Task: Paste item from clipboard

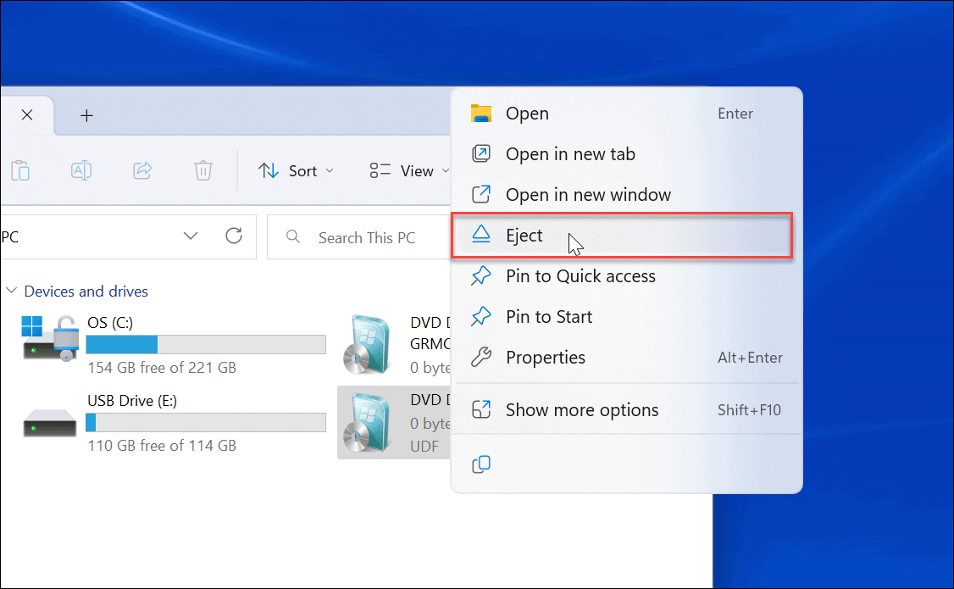Action: click(x=20, y=170)
